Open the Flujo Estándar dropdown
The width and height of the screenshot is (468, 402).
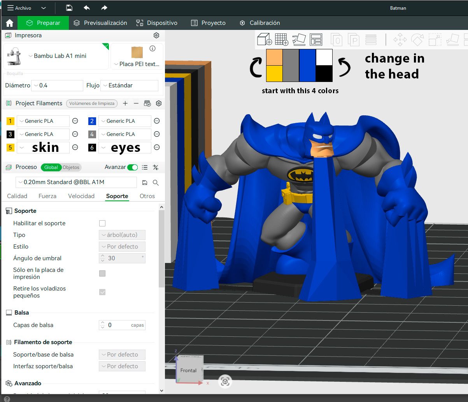[129, 85]
